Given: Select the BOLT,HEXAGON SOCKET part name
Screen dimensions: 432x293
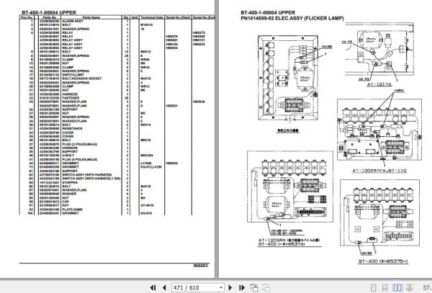Looking at the screenshot, I should tap(82, 78).
